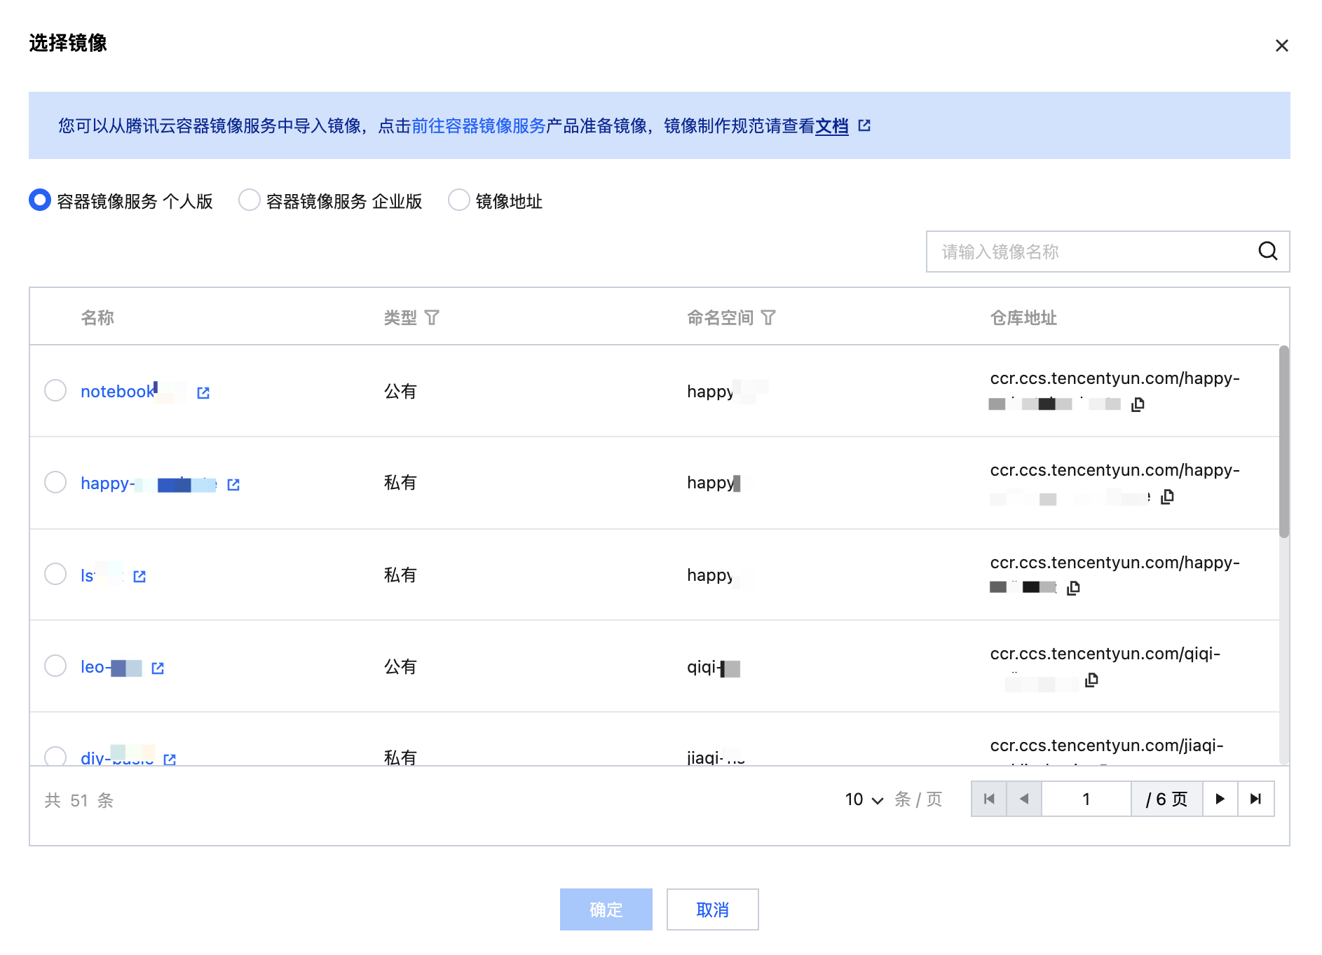Copy the notebook row repository address
Viewport: 1322px width, 955px height.
(x=1138, y=404)
